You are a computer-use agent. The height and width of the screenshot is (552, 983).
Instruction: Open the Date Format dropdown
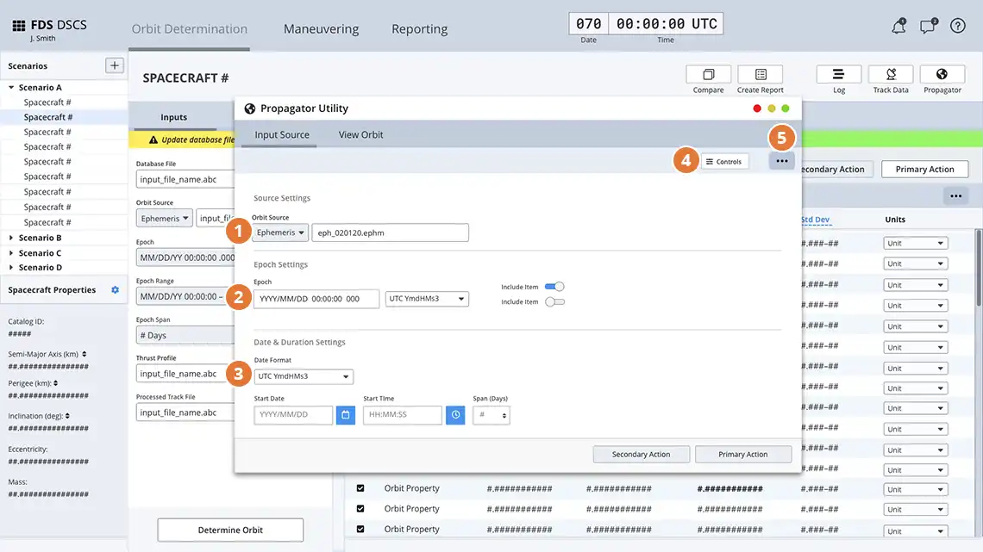(x=304, y=376)
